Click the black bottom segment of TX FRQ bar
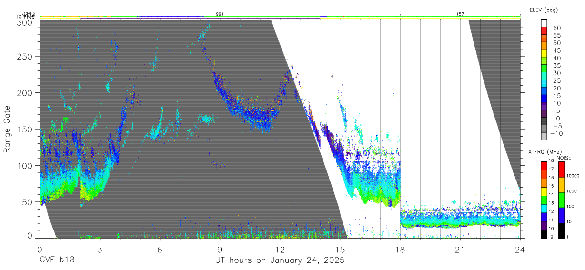 coord(544,233)
